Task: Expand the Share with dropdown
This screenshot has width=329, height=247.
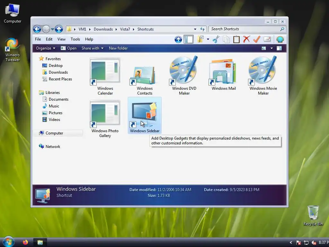Action: point(93,48)
